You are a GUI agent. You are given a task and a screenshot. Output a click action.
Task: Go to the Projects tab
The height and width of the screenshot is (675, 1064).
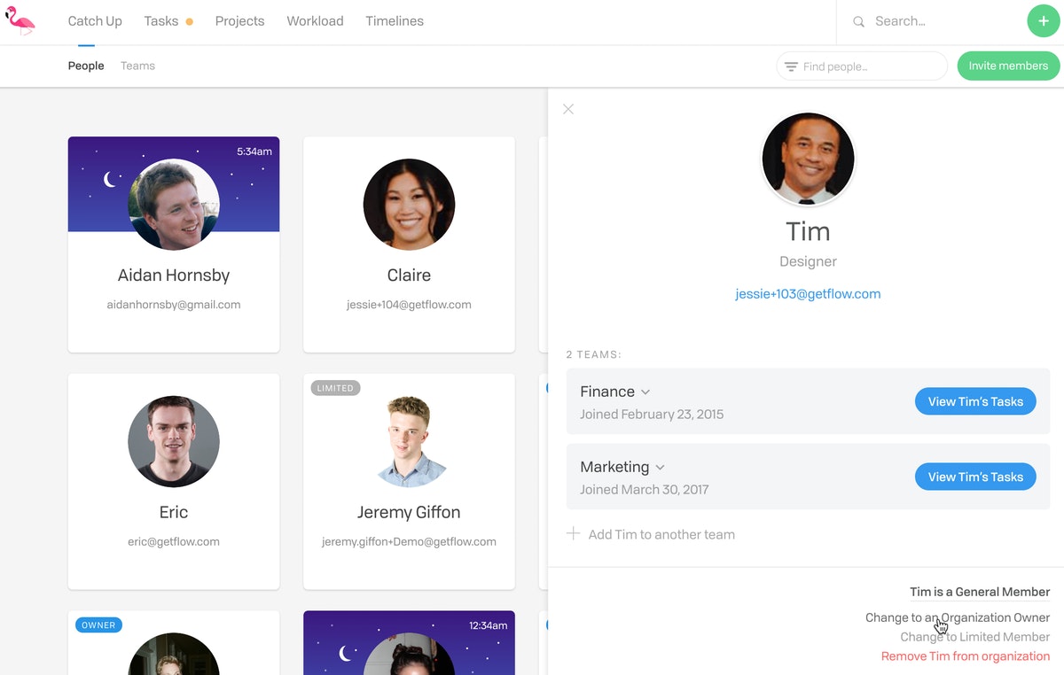pos(239,21)
